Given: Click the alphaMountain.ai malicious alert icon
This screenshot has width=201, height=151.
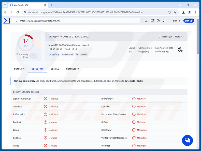Looking at the screenshot, I should click(x=46, y=99).
